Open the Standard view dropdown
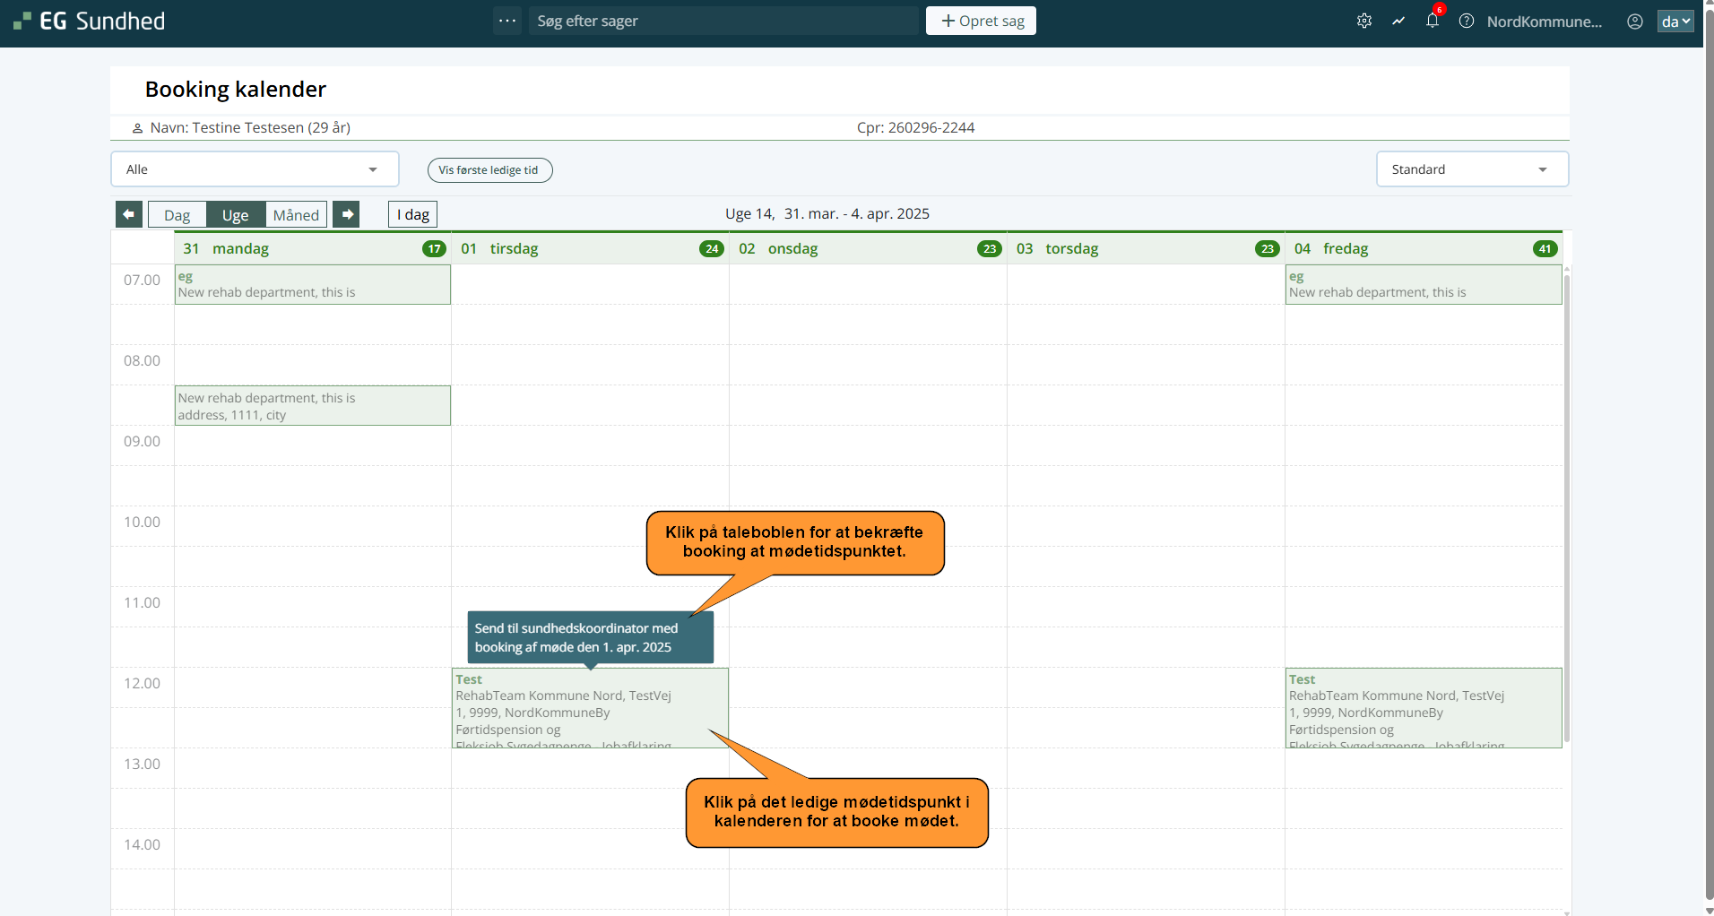Viewport: 1714px width, 916px height. (x=1471, y=169)
